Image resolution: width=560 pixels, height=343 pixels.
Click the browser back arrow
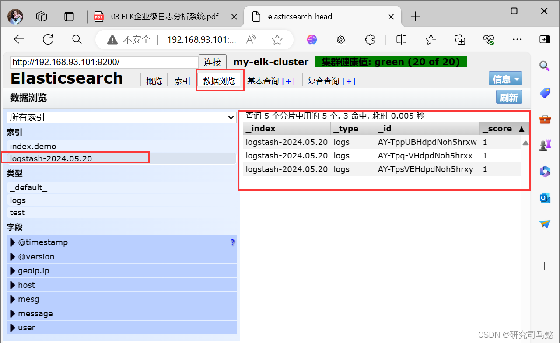[19, 40]
